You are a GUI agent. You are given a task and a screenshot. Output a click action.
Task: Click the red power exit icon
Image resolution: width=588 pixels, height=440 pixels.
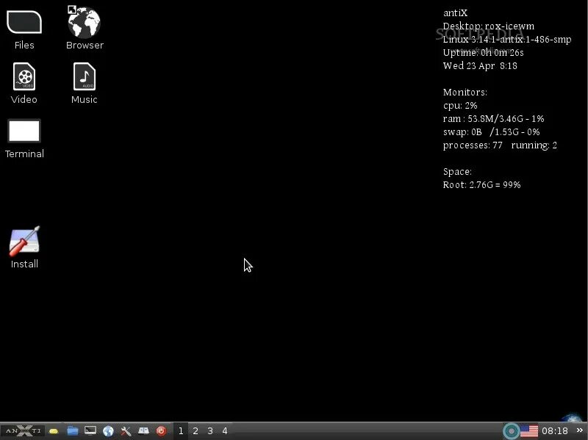pos(161,431)
